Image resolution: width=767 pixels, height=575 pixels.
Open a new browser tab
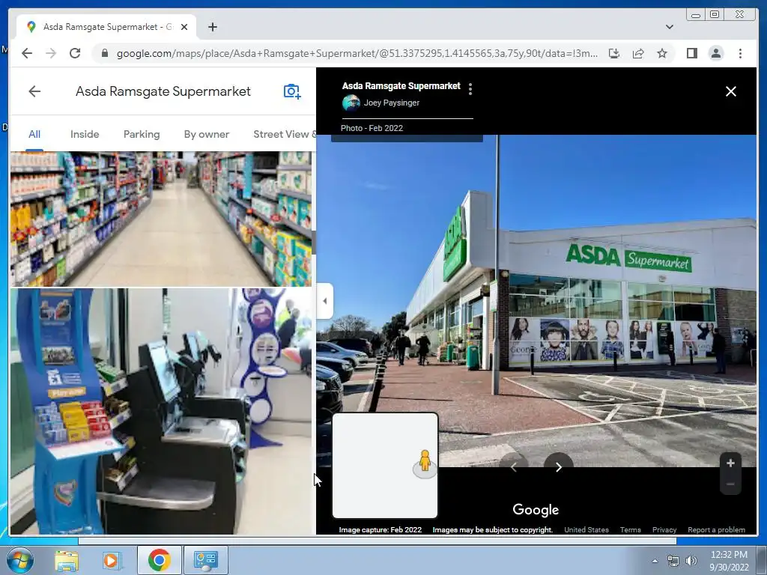point(212,27)
